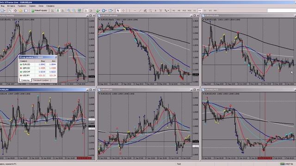The image size is (296, 166).
Task: Select the cursor arrow tool
Action: click(x=118, y=11)
